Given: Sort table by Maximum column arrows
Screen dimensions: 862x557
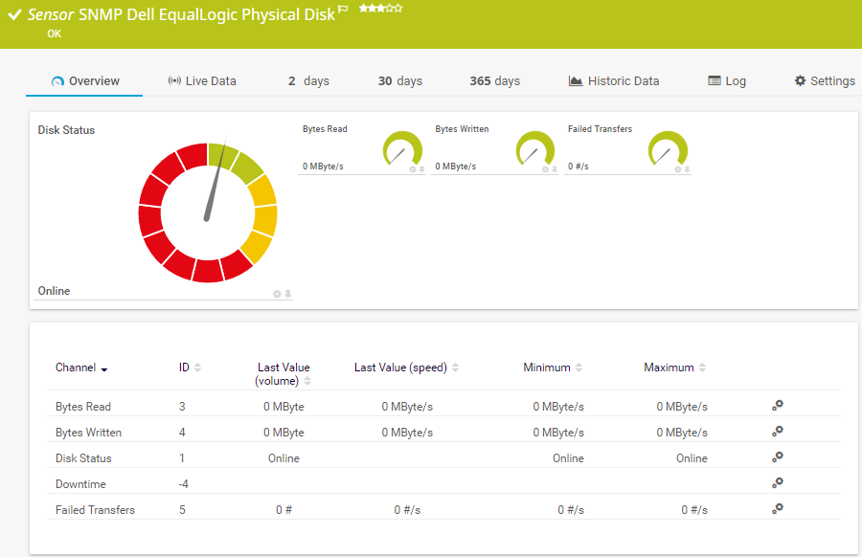Looking at the screenshot, I should pos(702,368).
